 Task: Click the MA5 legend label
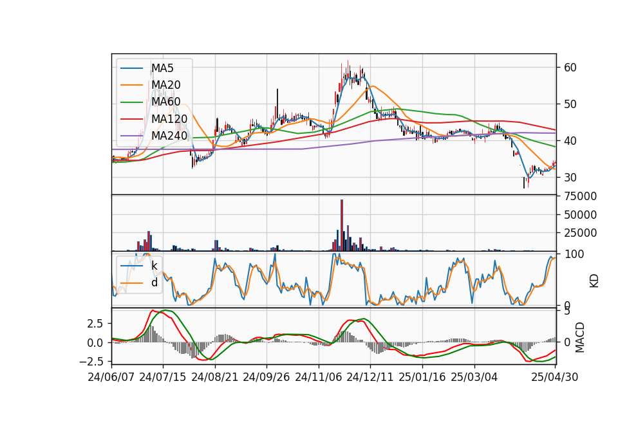[162, 68]
